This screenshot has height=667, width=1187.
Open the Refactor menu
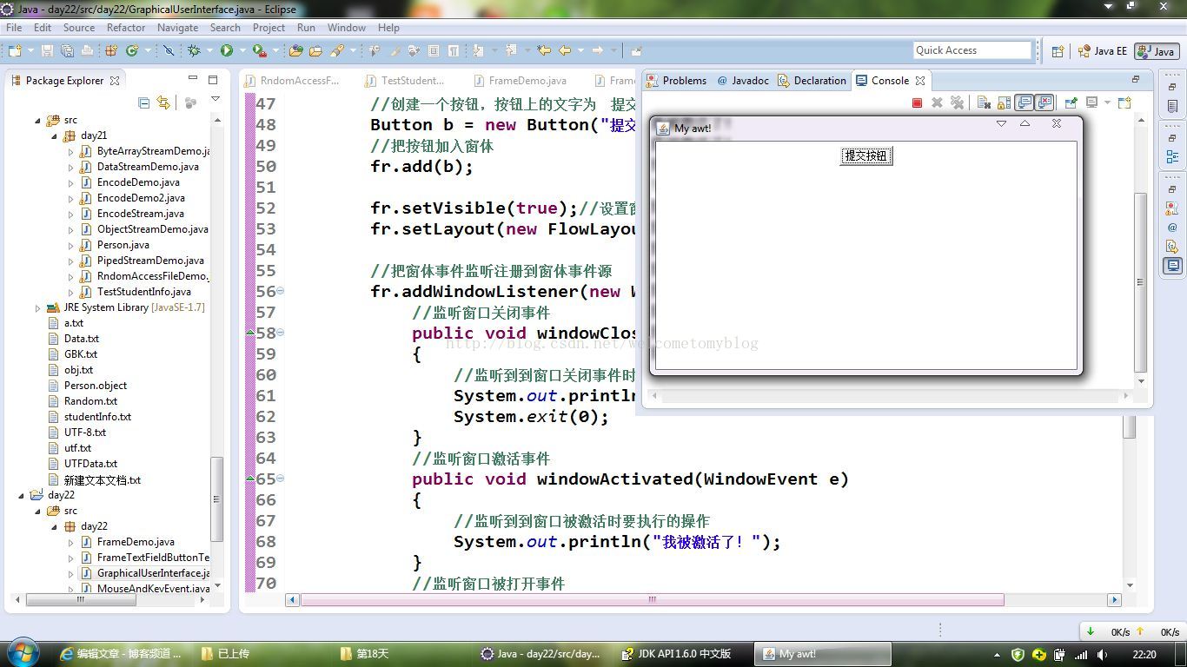pos(126,27)
